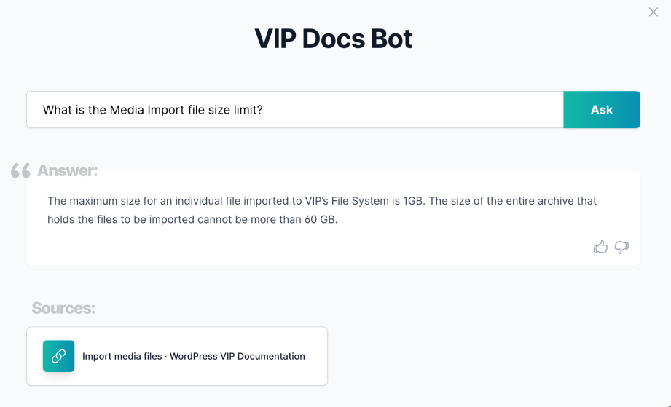
Task: Close the VIP Docs Bot dialog
Action: (653, 12)
